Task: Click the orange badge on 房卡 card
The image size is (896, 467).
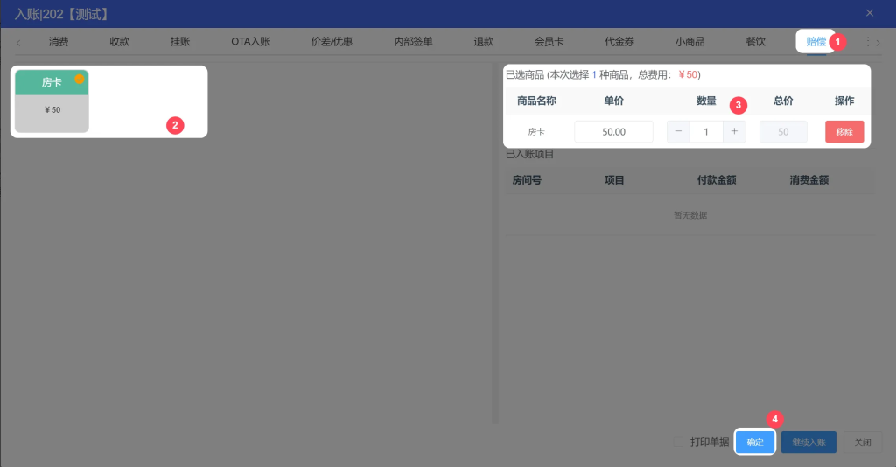Action: [x=80, y=80]
